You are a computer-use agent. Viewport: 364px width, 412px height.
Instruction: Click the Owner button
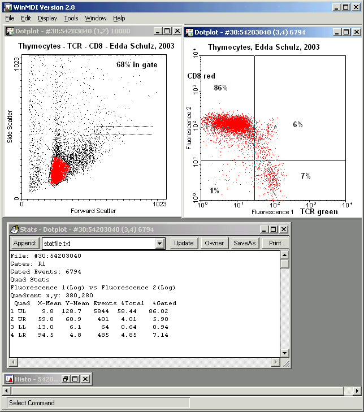point(214,243)
